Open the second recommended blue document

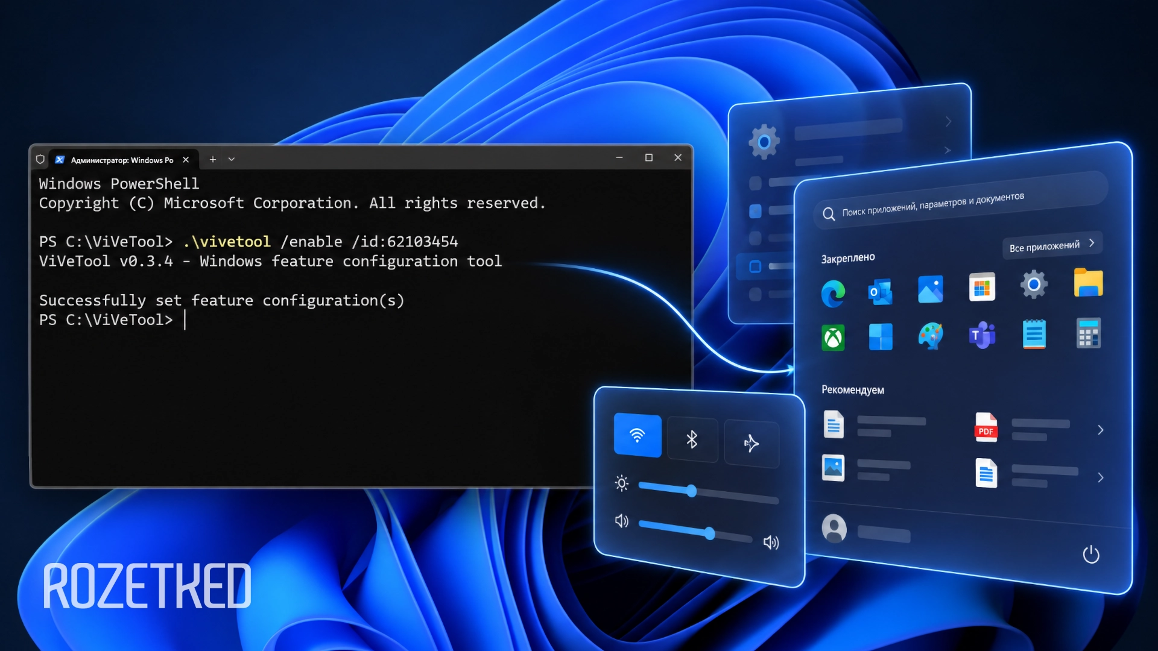pyautogui.click(x=986, y=473)
